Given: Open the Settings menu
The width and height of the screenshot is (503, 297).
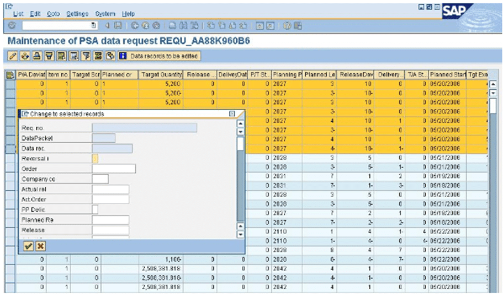Looking at the screenshot, I should [x=77, y=14].
